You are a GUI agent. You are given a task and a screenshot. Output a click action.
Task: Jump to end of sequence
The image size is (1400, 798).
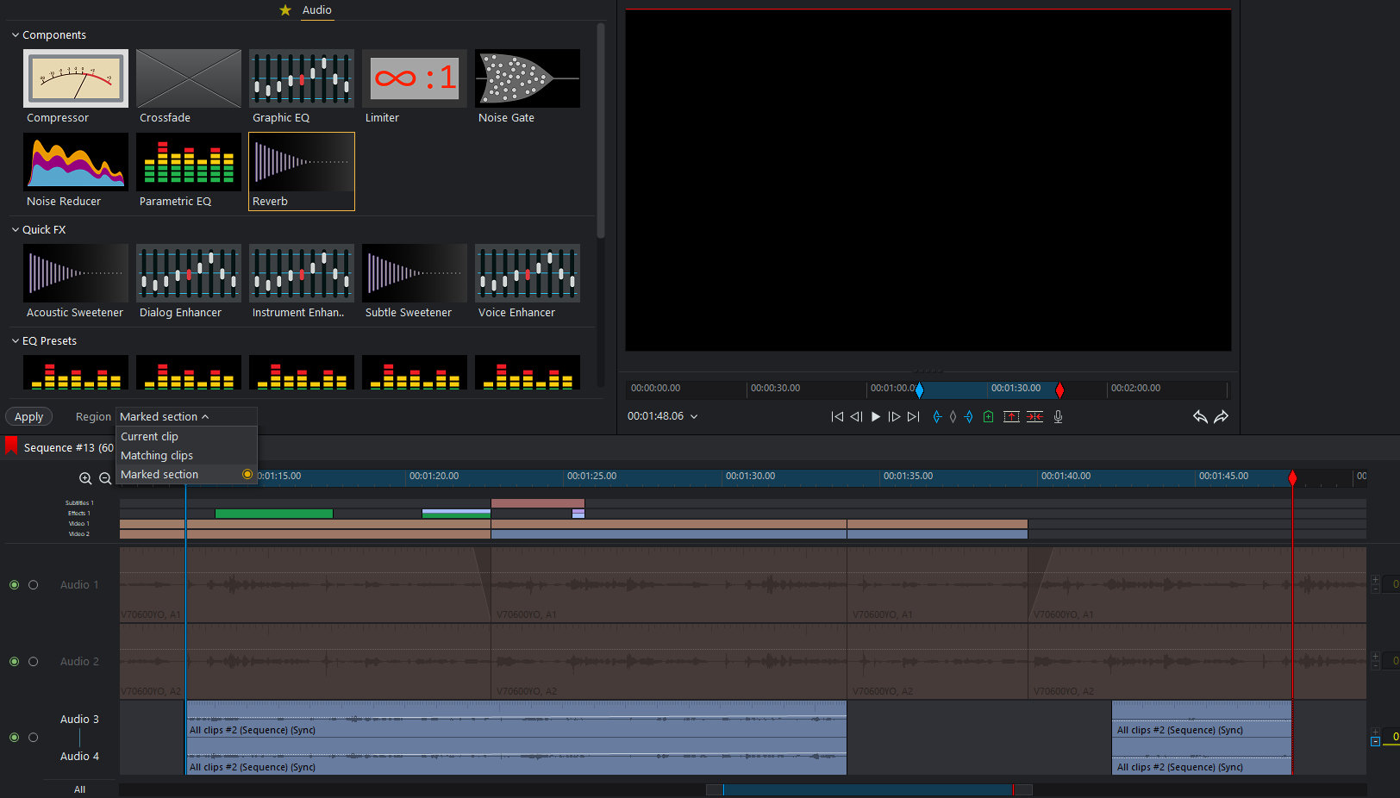[914, 417]
